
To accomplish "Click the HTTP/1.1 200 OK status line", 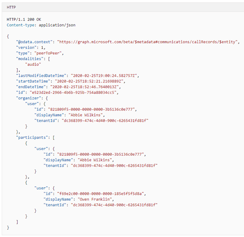I will [24, 19].
